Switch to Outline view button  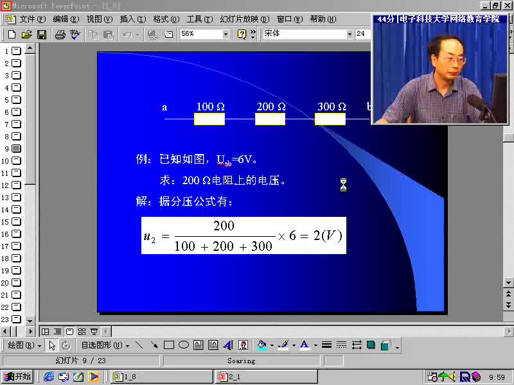coord(57,332)
